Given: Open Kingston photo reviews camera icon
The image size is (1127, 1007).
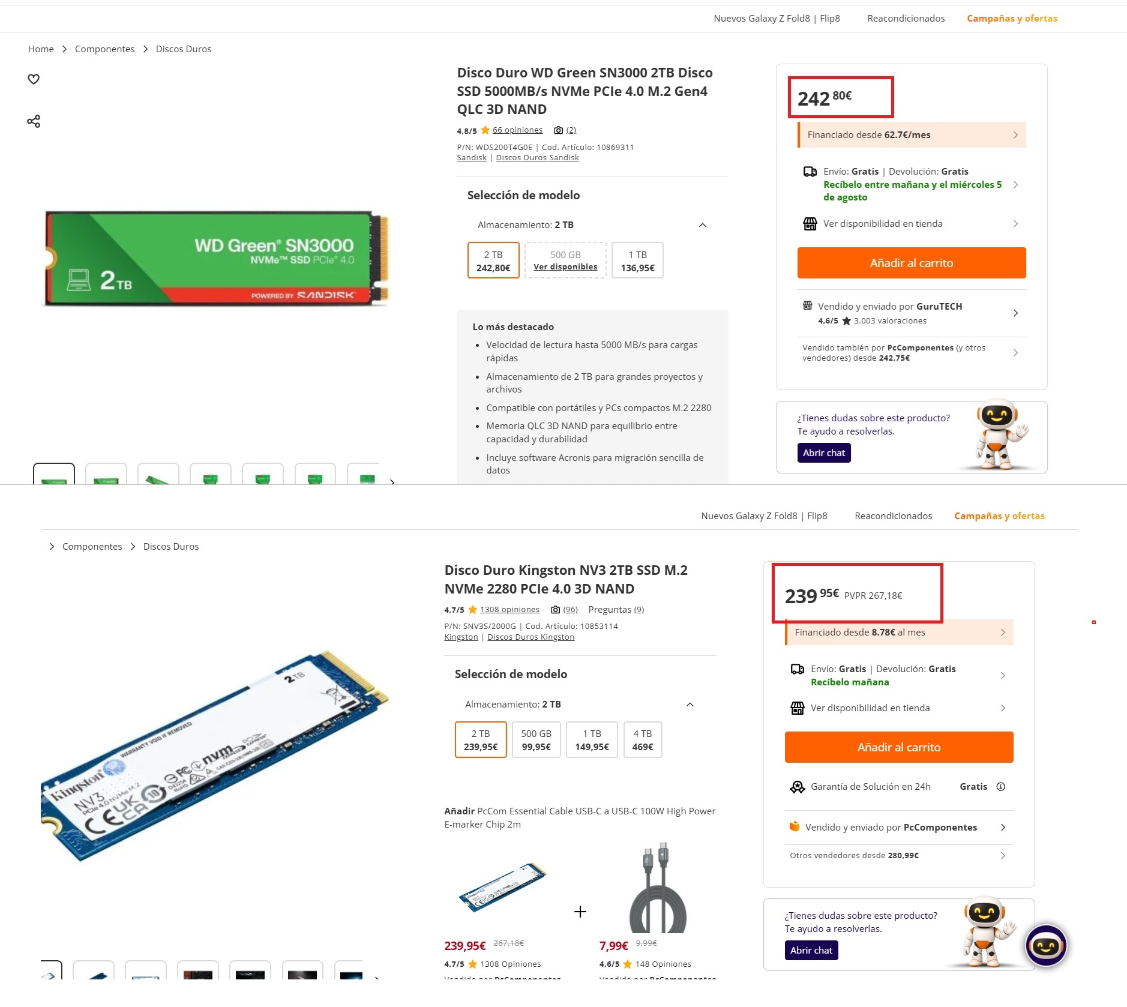Looking at the screenshot, I should 556,610.
